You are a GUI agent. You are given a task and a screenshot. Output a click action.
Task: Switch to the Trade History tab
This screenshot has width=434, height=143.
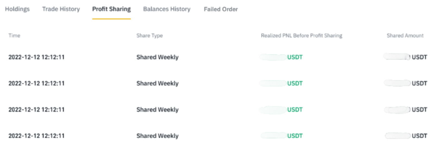click(61, 9)
